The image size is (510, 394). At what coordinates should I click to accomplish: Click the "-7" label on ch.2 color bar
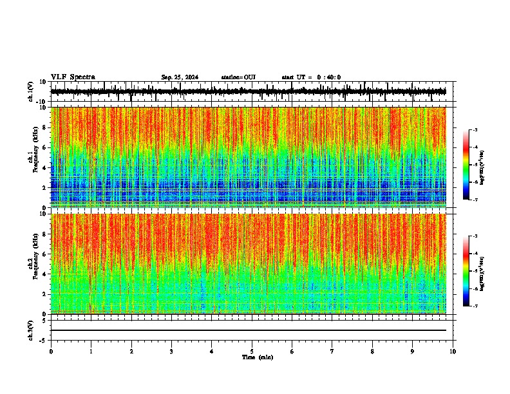tap(475, 306)
